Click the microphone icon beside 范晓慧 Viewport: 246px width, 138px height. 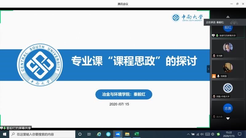coord(218,76)
